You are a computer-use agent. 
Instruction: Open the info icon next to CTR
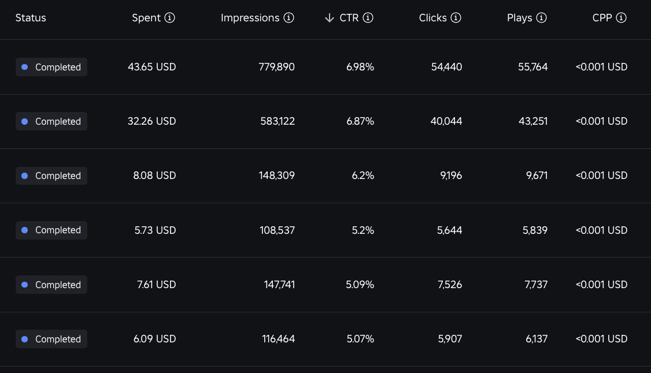click(x=368, y=18)
